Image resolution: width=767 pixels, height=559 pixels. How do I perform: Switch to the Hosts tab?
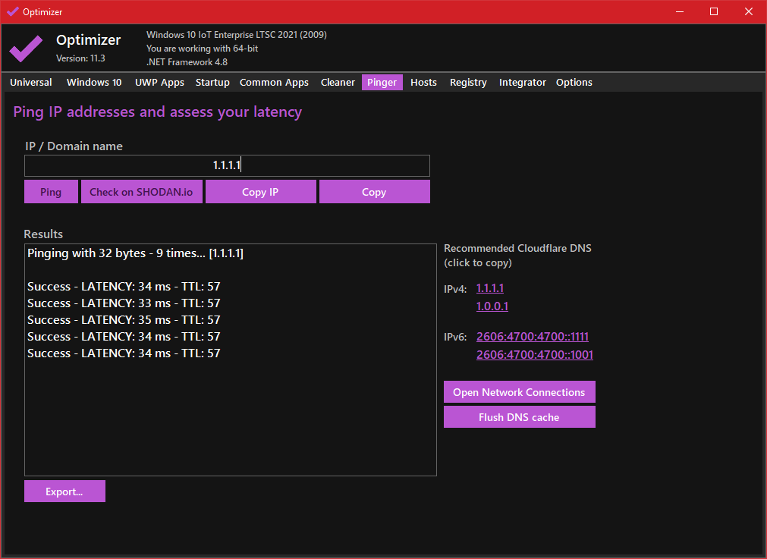pyautogui.click(x=423, y=83)
